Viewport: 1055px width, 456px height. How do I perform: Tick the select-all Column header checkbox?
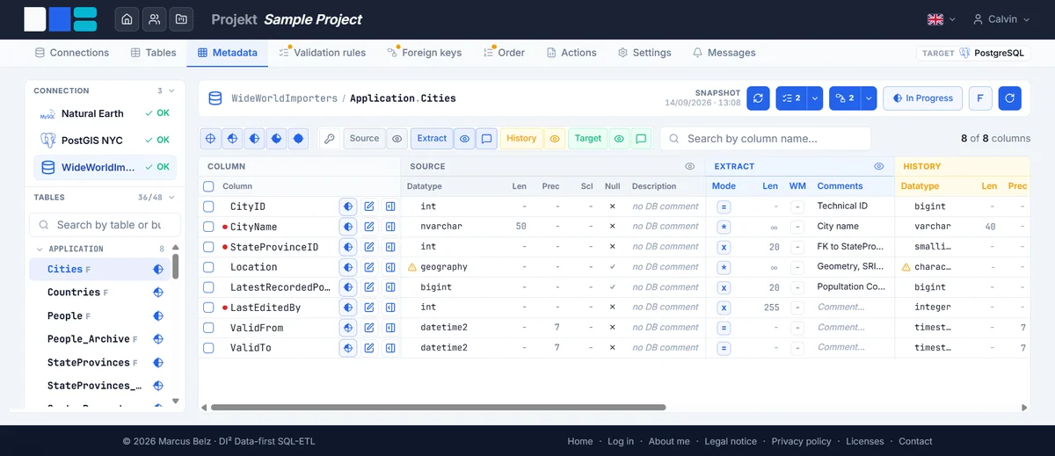click(208, 186)
